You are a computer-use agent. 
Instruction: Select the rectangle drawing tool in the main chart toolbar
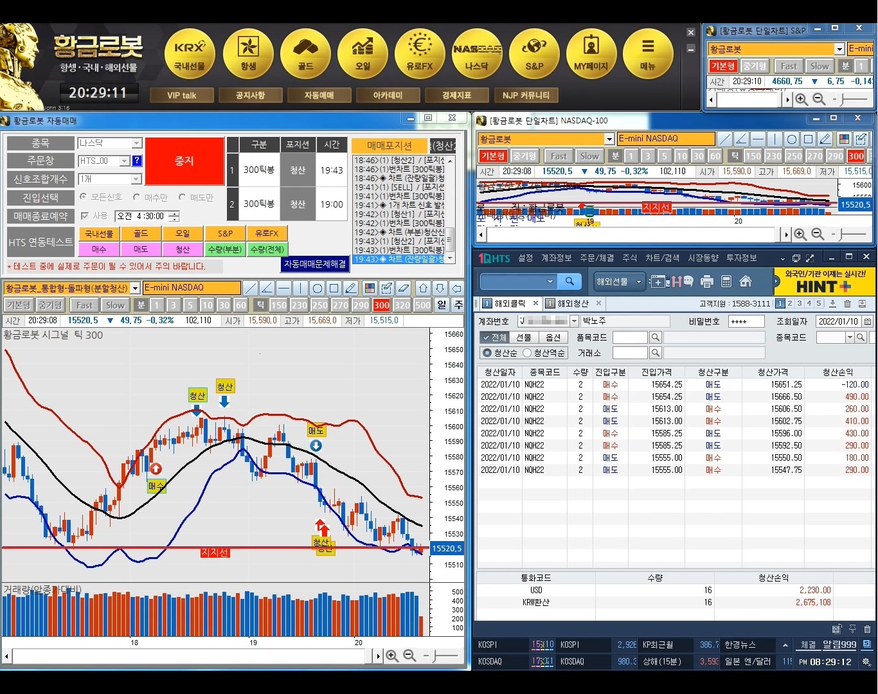pyautogui.click(x=334, y=288)
